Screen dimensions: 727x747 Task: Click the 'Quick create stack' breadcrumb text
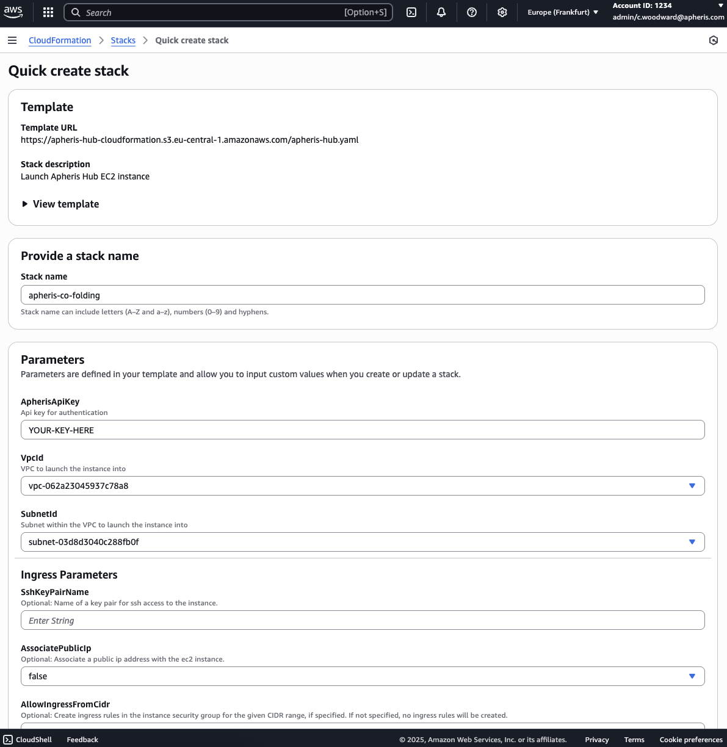pyautogui.click(x=192, y=40)
